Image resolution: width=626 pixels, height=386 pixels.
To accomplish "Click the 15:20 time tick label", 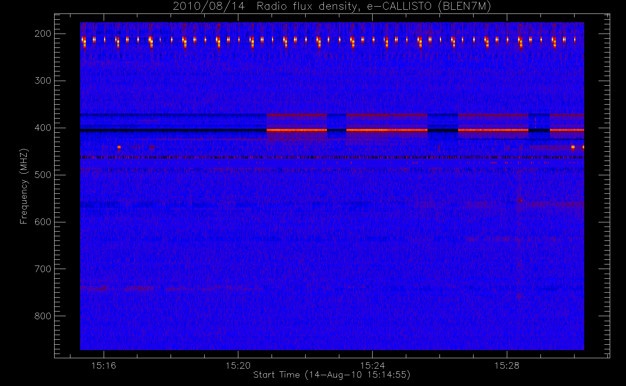I will click(x=238, y=366).
